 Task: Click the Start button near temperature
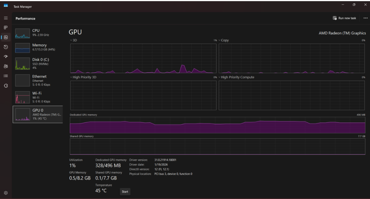coord(125,192)
